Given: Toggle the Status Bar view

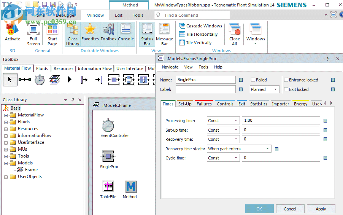Looking at the screenshot, I should (x=147, y=34).
